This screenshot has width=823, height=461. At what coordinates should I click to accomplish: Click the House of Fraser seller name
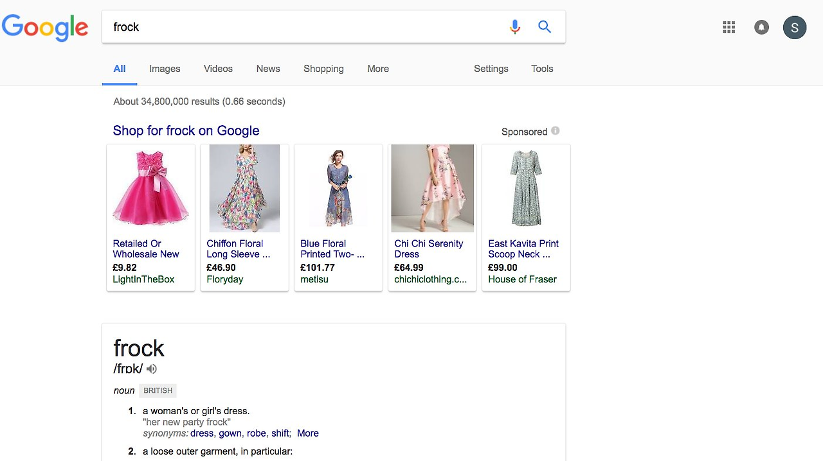tap(522, 279)
